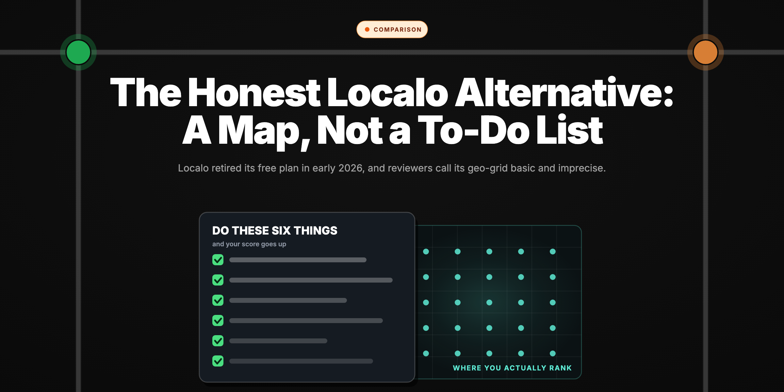Image resolution: width=784 pixels, height=392 pixels.
Task: Toggle the fifth checklist checkbox
Action: (x=218, y=341)
